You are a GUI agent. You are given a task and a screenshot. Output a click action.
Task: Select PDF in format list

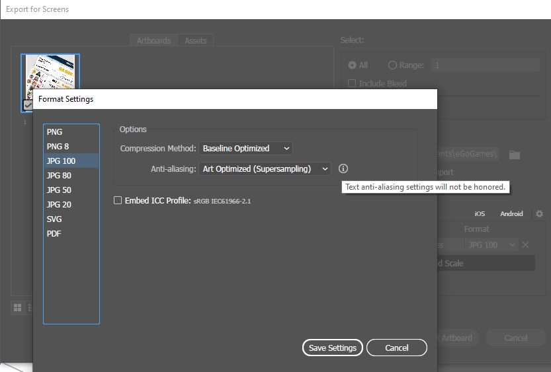coord(71,234)
